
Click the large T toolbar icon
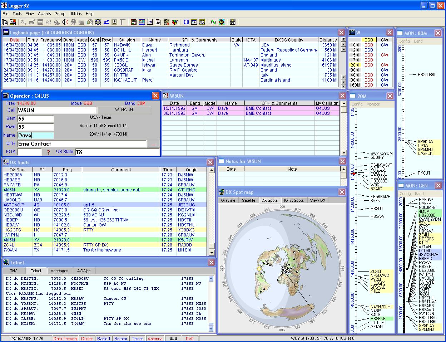pyautogui.click(x=123, y=22)
